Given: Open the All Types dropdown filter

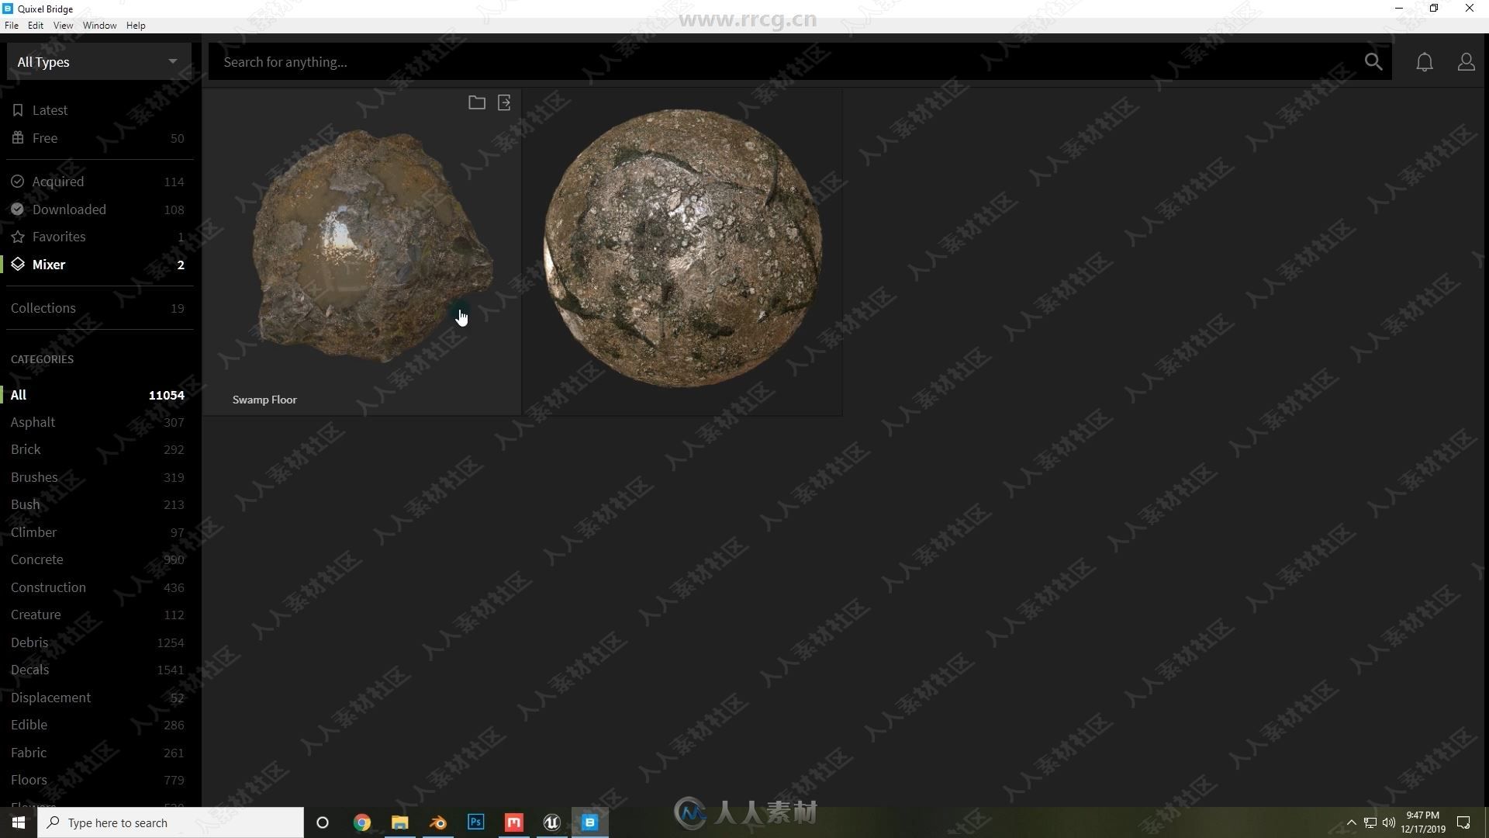Looking at the screenshot, I should coord(97,61).
